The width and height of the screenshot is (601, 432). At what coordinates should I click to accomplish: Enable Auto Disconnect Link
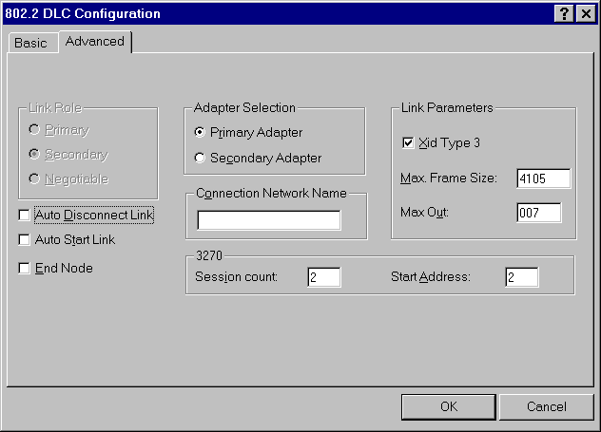point(25,216)
